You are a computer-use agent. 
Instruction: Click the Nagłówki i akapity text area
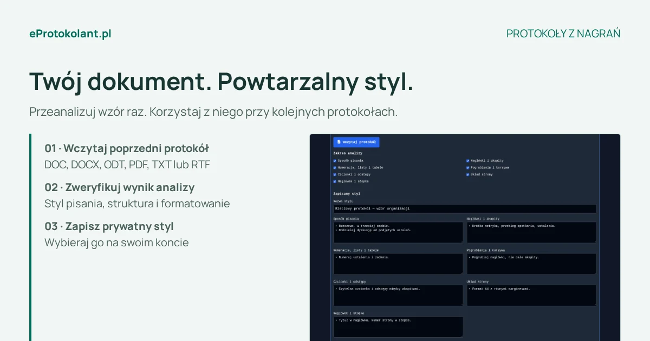532,232
